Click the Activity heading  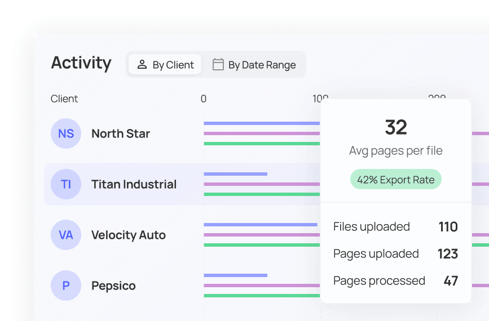(81, 63)
